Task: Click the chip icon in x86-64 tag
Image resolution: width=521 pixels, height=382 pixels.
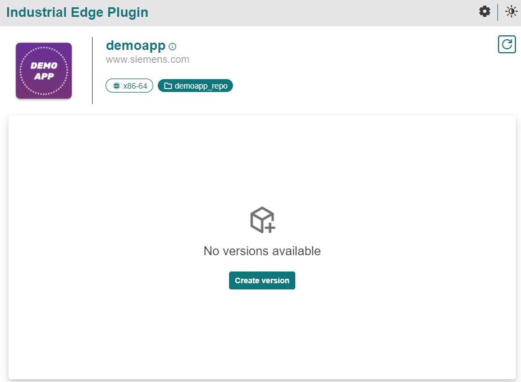Action: (116, 86)
